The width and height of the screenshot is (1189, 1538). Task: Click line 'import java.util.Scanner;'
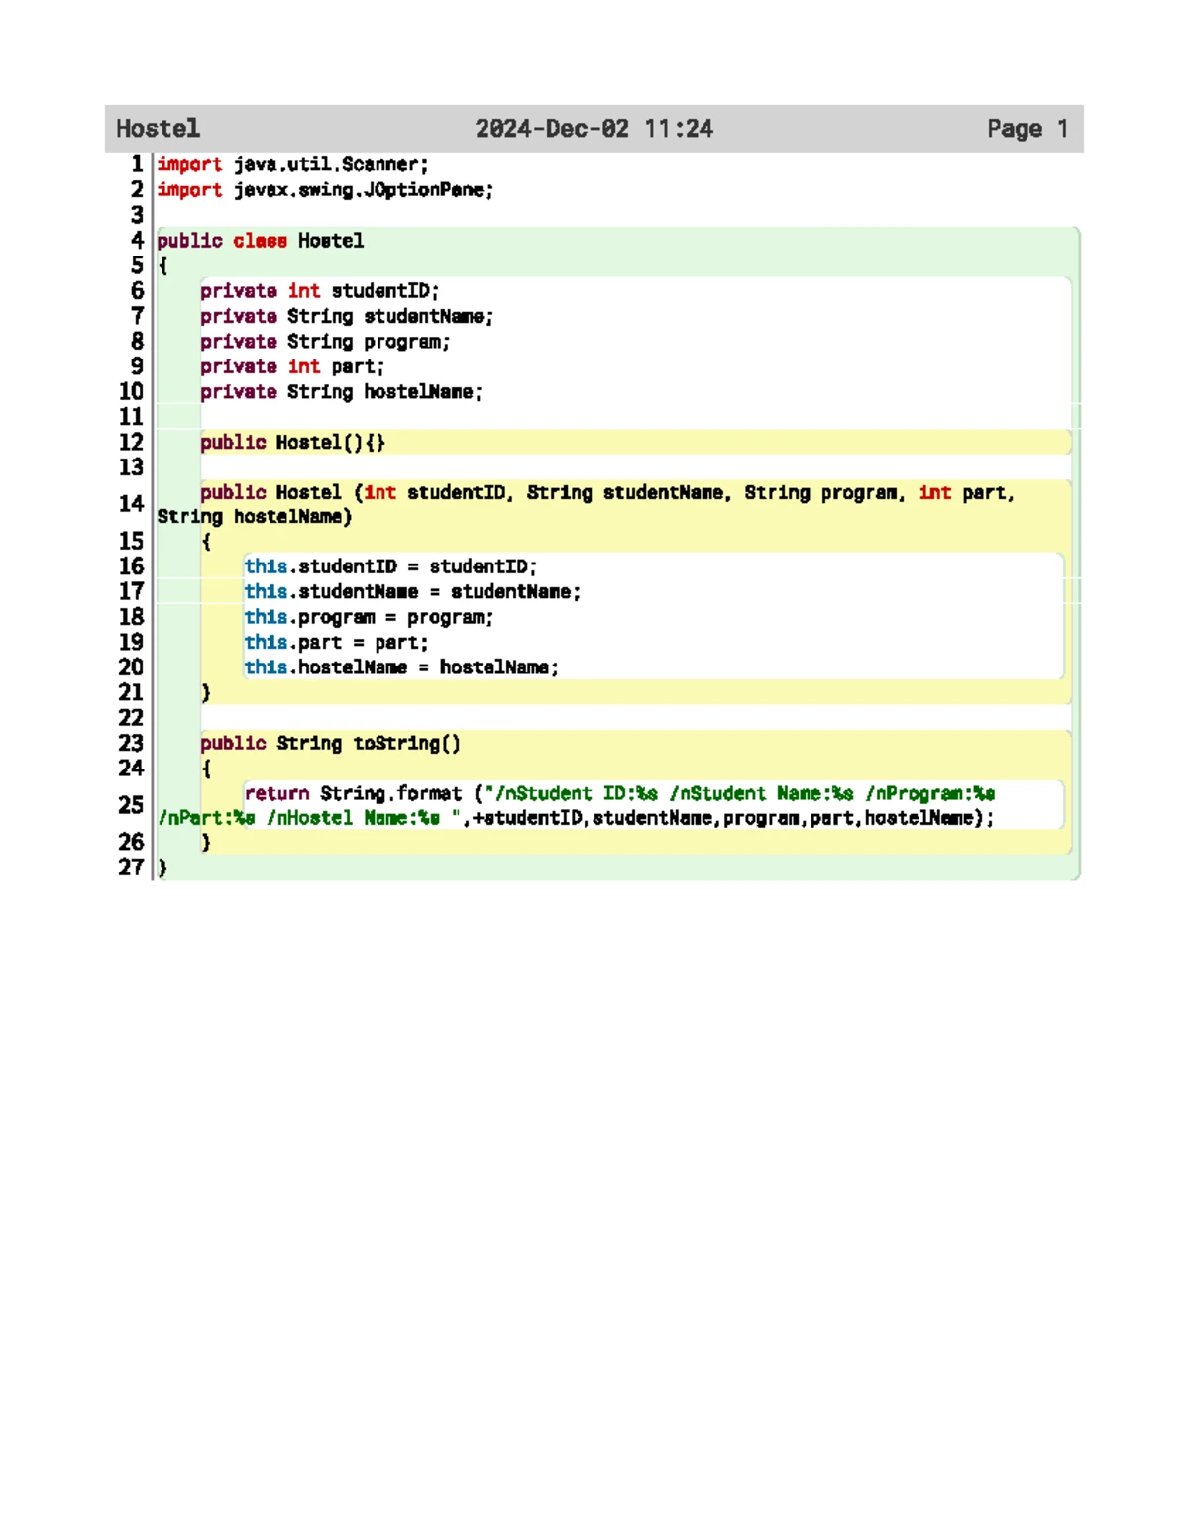pos(292,164)
